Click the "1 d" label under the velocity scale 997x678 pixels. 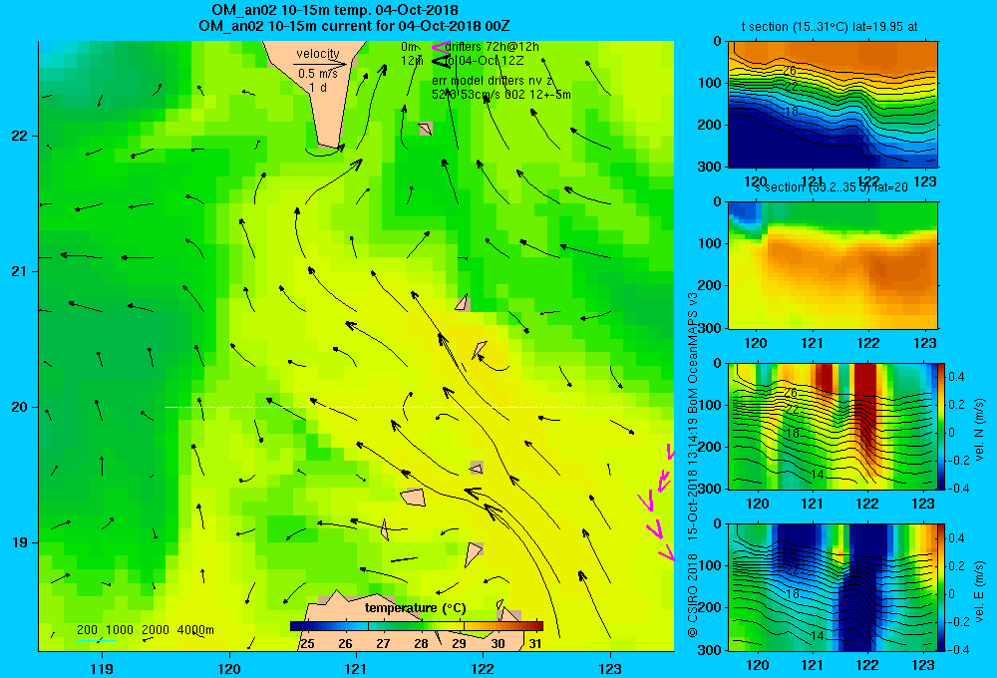click(318, 87)
